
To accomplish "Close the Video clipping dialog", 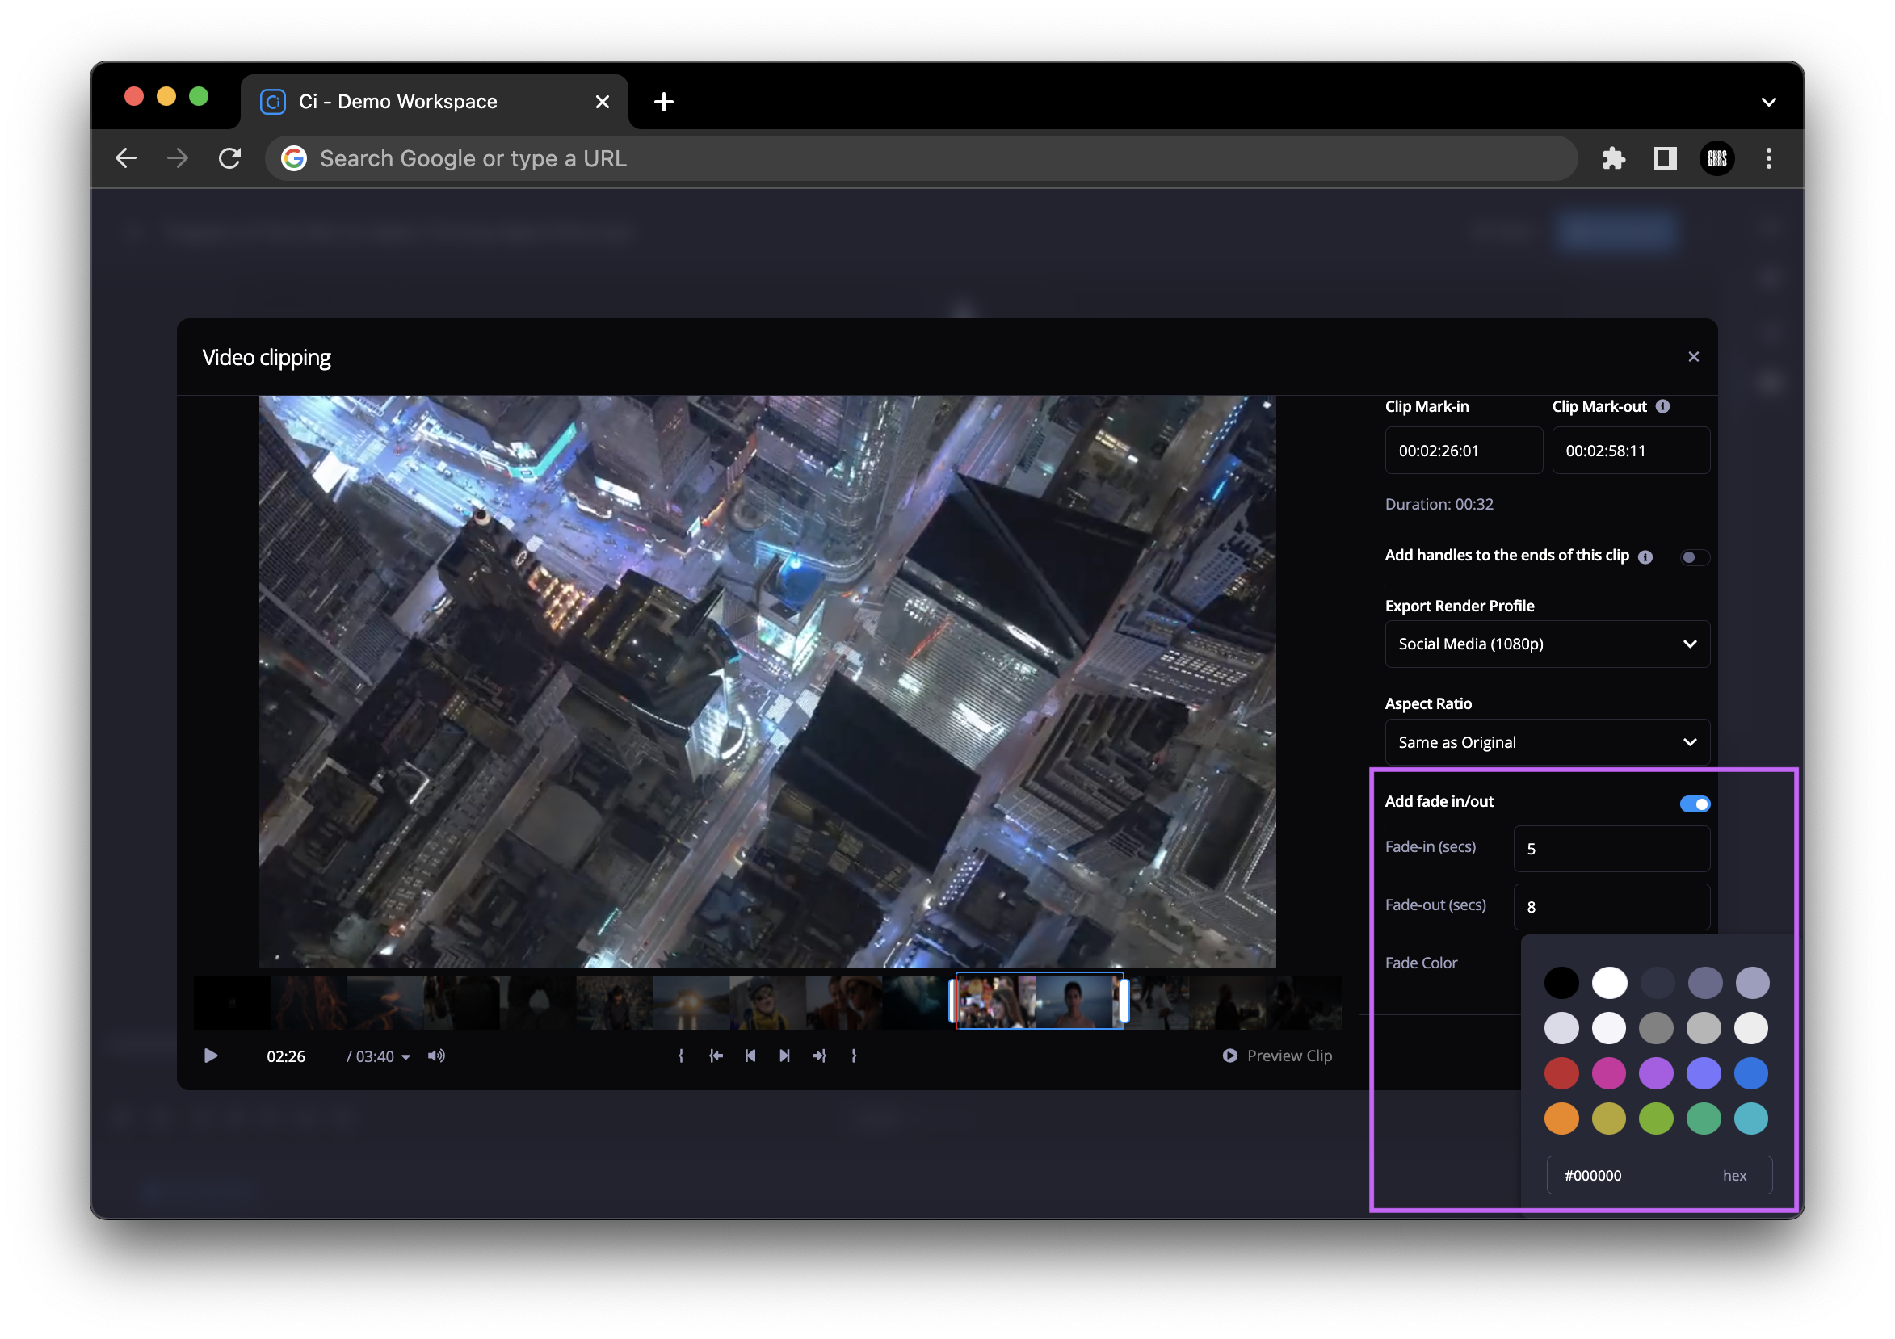I will tap(1694, 356).
